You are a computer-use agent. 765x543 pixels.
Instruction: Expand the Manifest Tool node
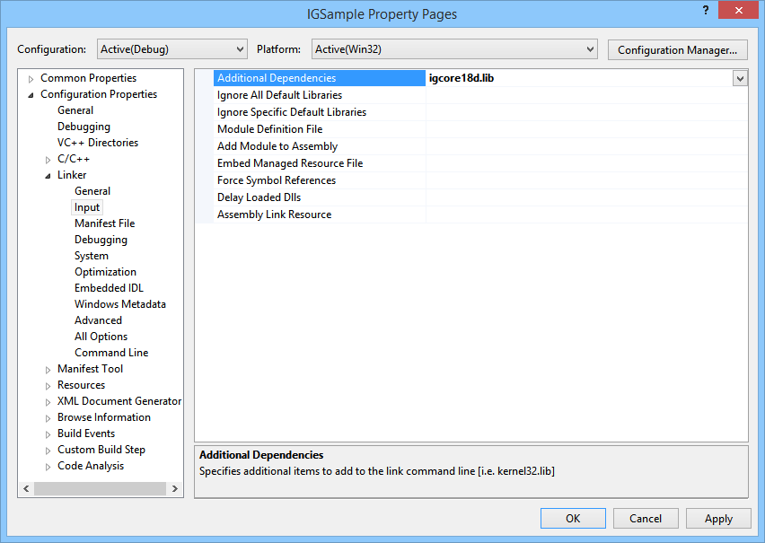point(48,370)
